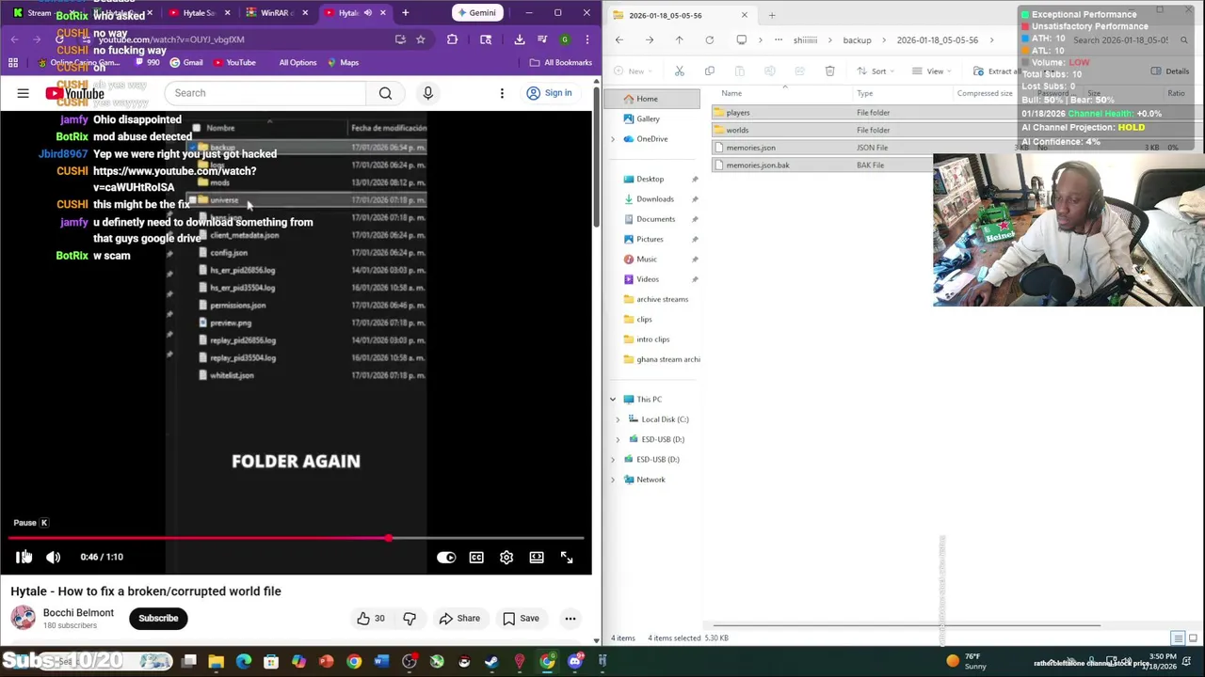Click the YouTube search magnifier button

coord(385,93)
